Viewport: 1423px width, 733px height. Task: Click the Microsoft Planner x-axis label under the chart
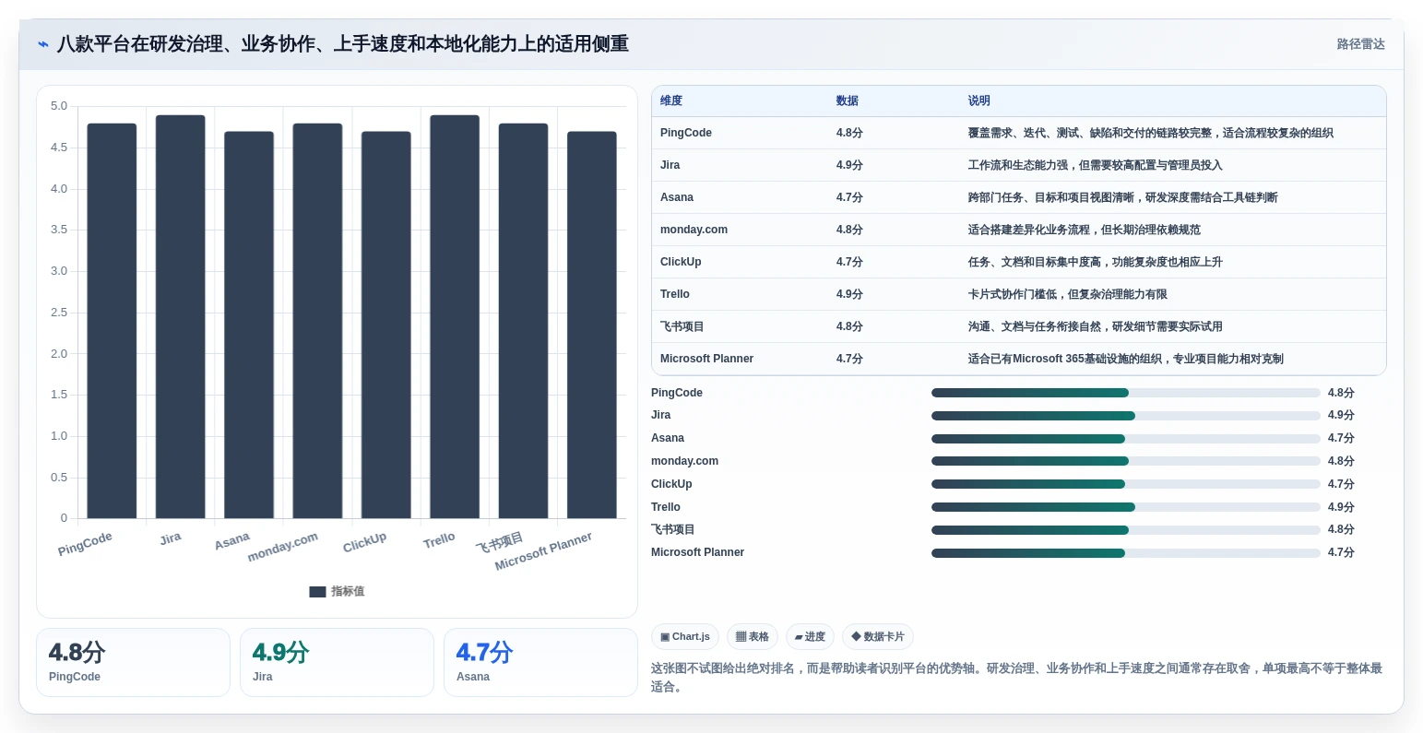pos(543,551)
